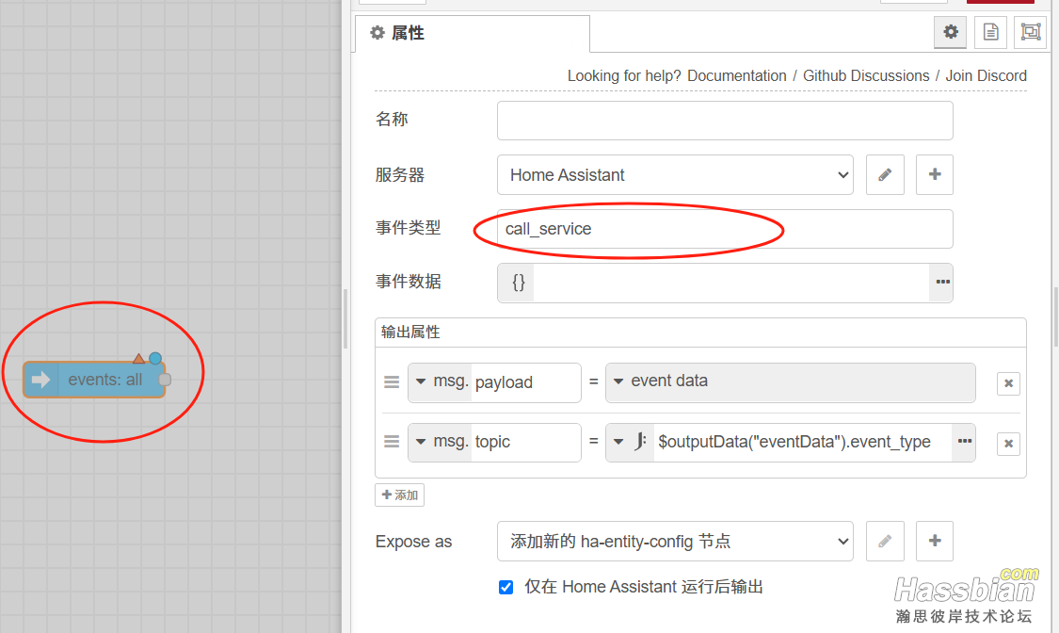Viewport: 1059px width, 633px height.
Task: Click the 添加 add property button
Action: point(400,495)
